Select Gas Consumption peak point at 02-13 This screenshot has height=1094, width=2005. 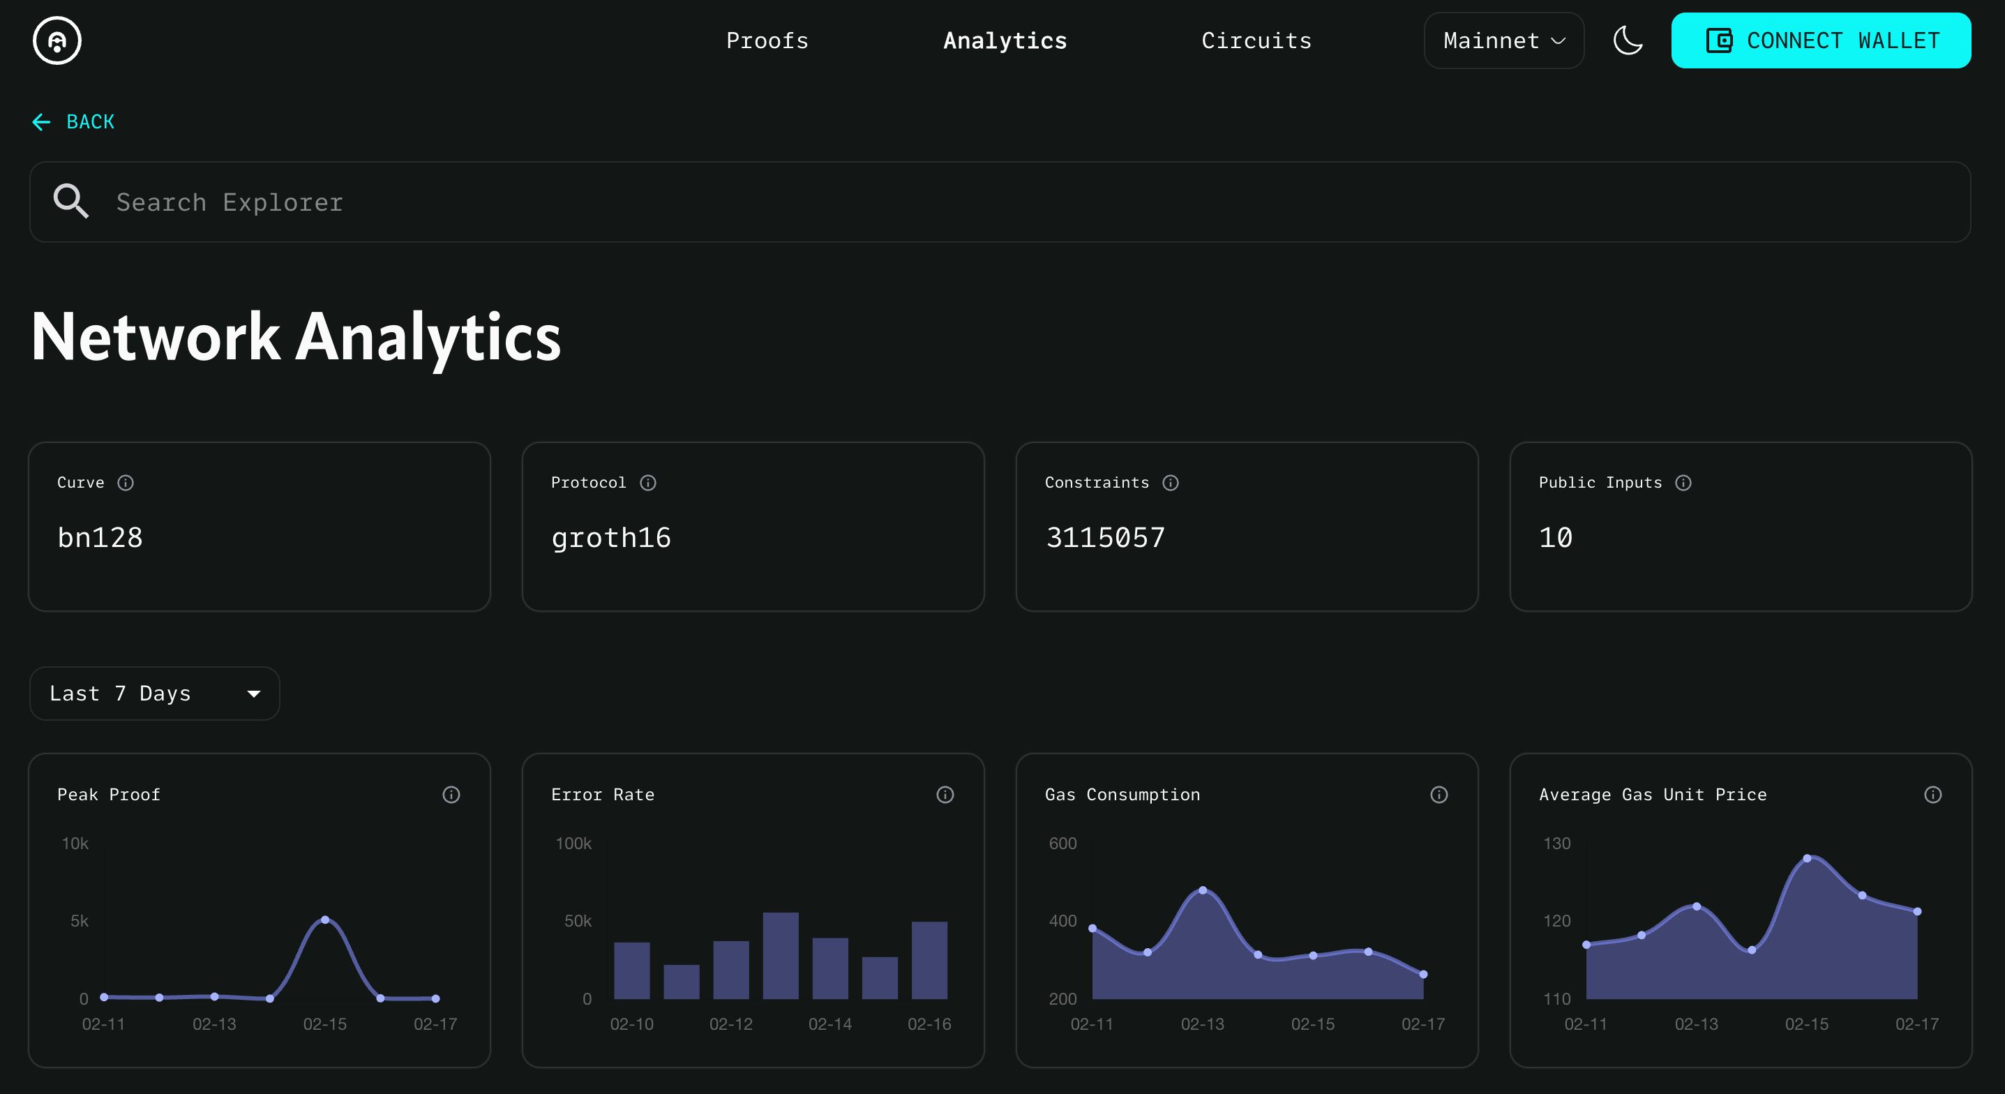tap(1203, 890)
